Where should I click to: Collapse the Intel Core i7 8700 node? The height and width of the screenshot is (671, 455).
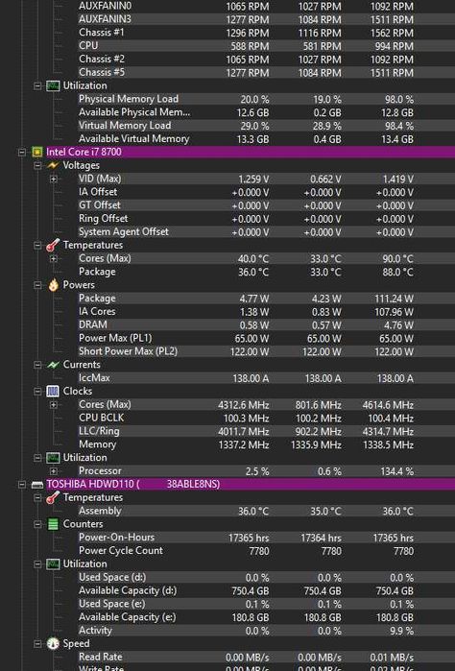click(x=22, y=152)
